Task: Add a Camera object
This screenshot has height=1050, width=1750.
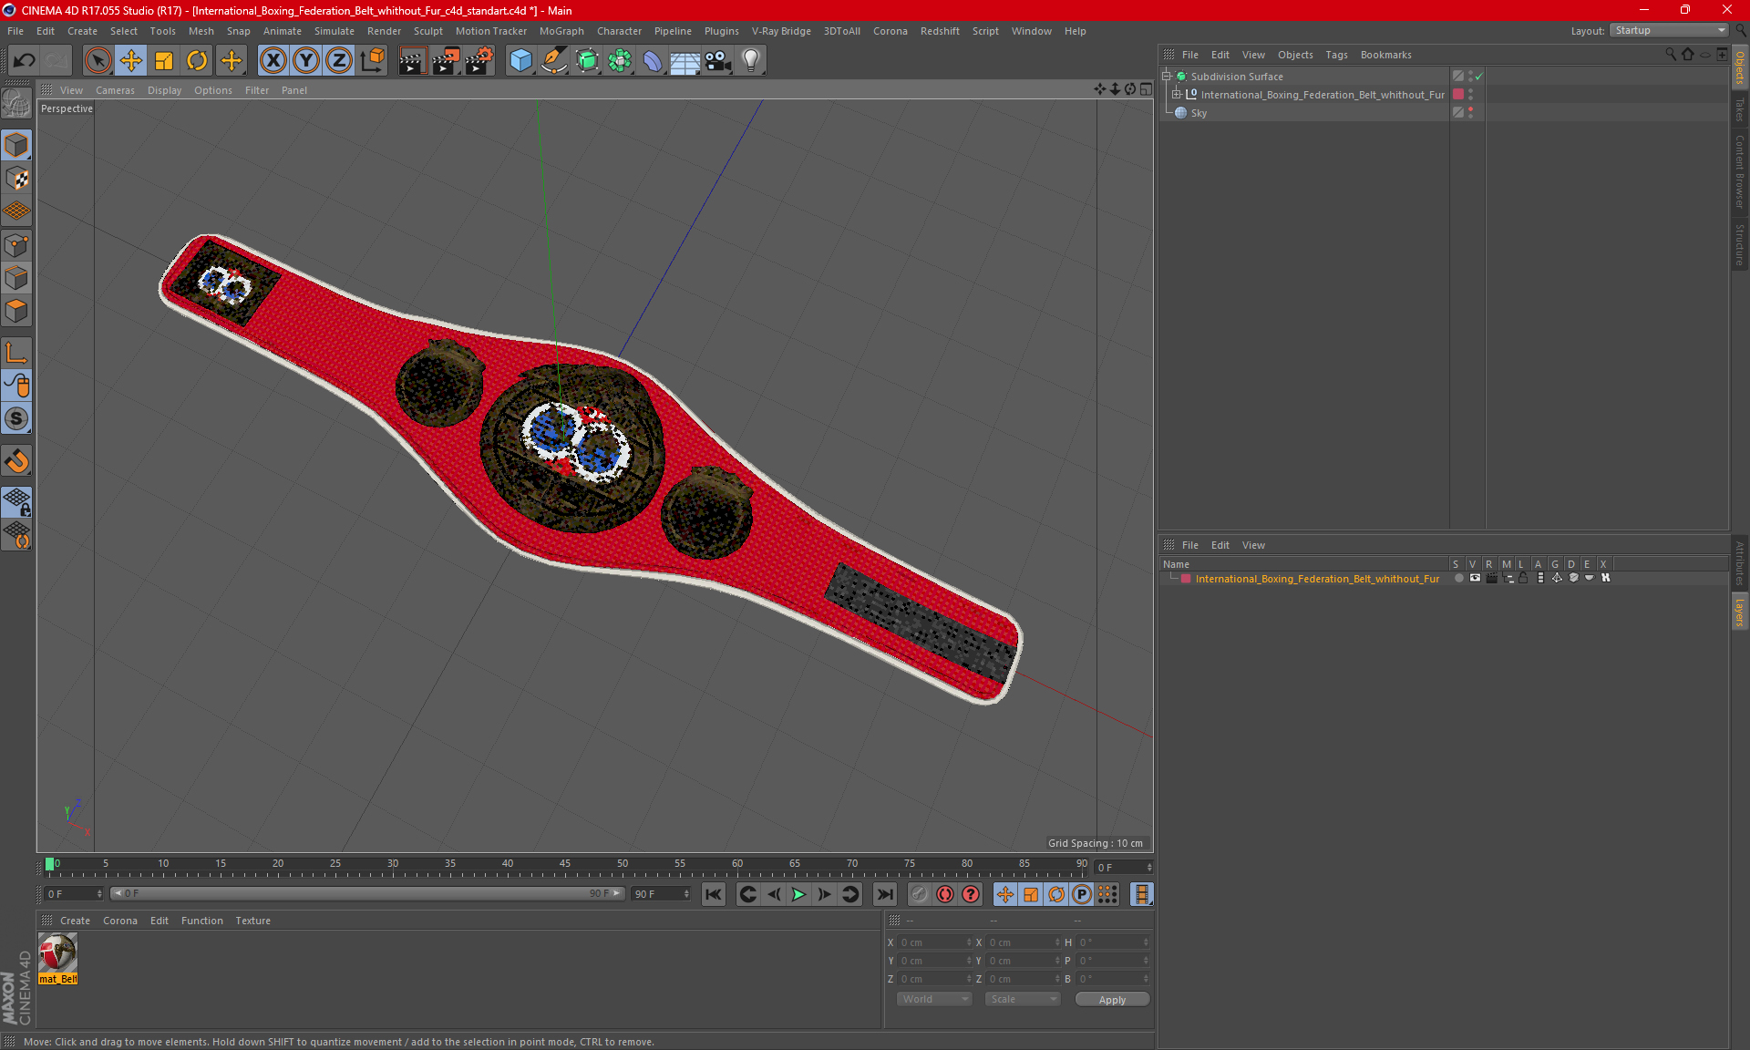Action: point(718,60)
